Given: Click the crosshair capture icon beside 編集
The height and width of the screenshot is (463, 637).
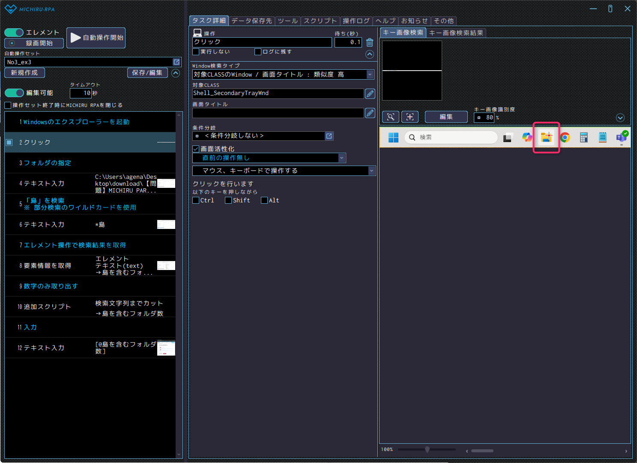Looking at the screenshot, I should (x=410, y=117).
